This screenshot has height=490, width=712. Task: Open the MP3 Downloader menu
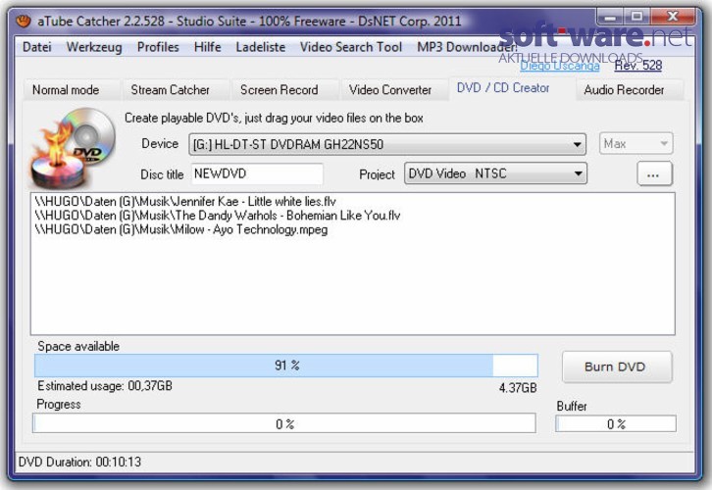tap(467, 47)
